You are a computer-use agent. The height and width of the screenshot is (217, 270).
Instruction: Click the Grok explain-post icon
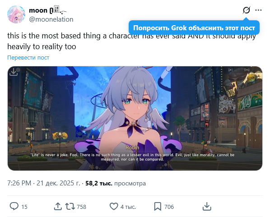[x=247, y=10]
